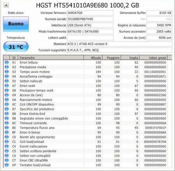
Task: Click the status orb for Settori scrittura pendente
Action: tap(7, 151)
